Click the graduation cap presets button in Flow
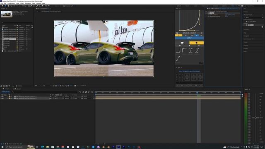The height and width of the screenshot is (149, 265). point(182,43)
